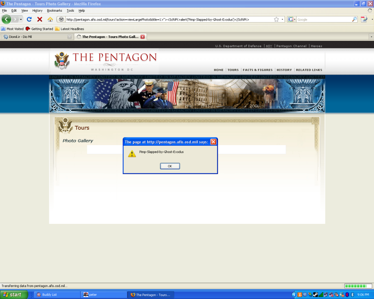Open the dropdown arrow beside the notepad toolbar icon
Viewport: 374px width, 299px height.
[x=372, y=19]
